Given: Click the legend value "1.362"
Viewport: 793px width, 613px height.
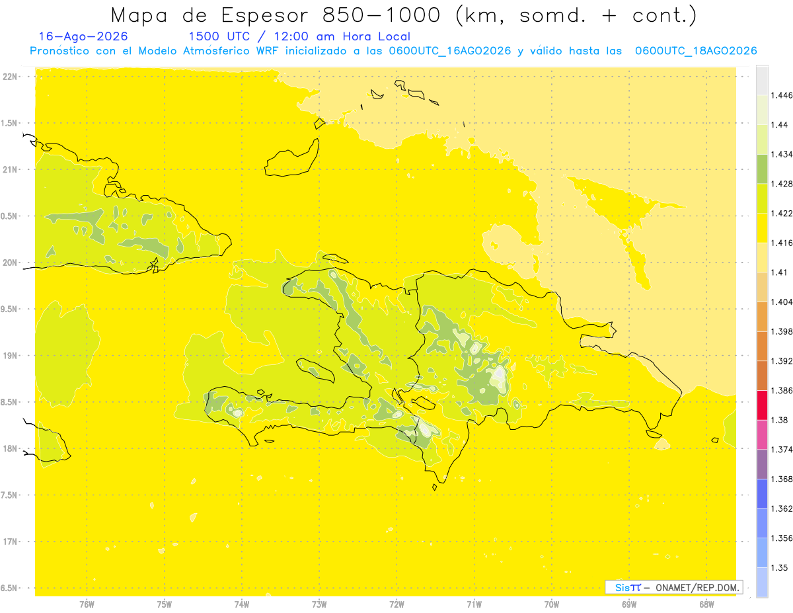Looking at the screenshot, I should [782, 509].
